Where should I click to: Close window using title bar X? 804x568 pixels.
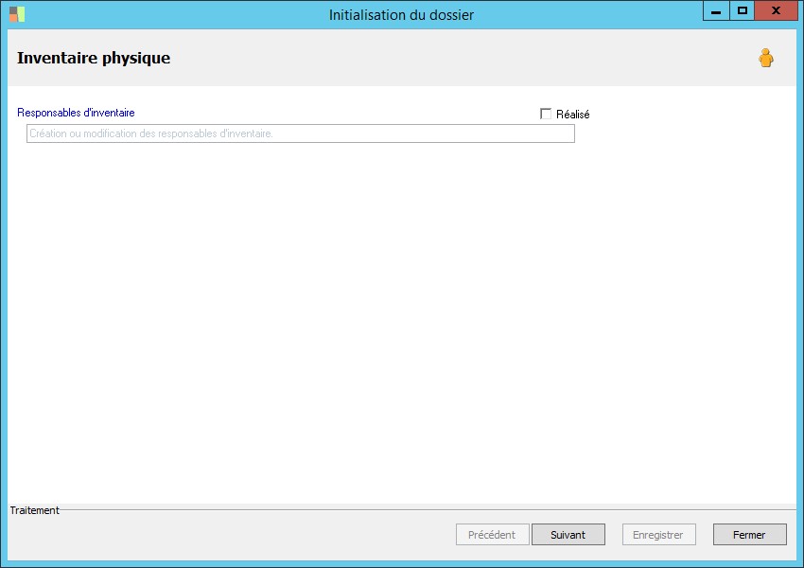click(777, 10)
